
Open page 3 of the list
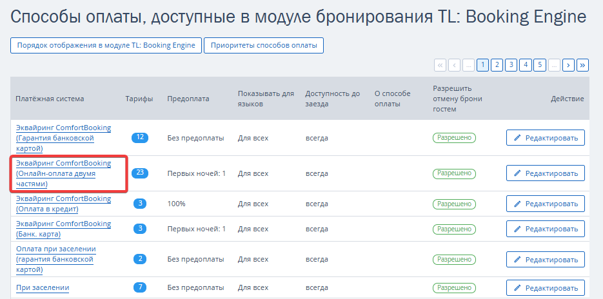(x=511, y=65)
